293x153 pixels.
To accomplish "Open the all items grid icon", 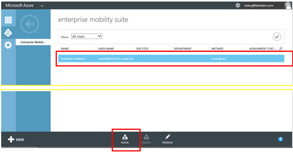I will 8,20.
